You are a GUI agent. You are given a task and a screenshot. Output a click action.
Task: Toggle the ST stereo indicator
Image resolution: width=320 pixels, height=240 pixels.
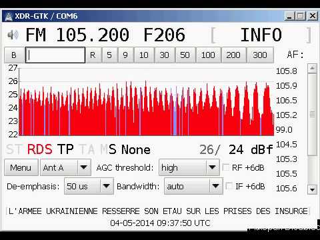[15, 149]
